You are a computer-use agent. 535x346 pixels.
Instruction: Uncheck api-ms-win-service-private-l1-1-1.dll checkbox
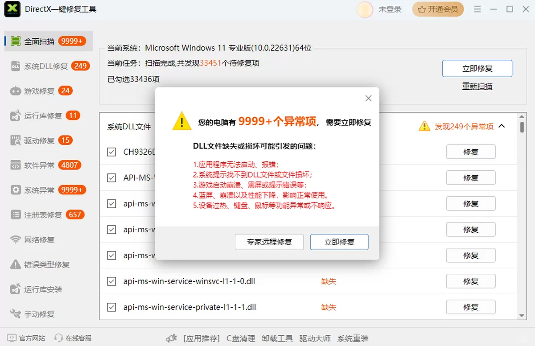pos(111,307)
